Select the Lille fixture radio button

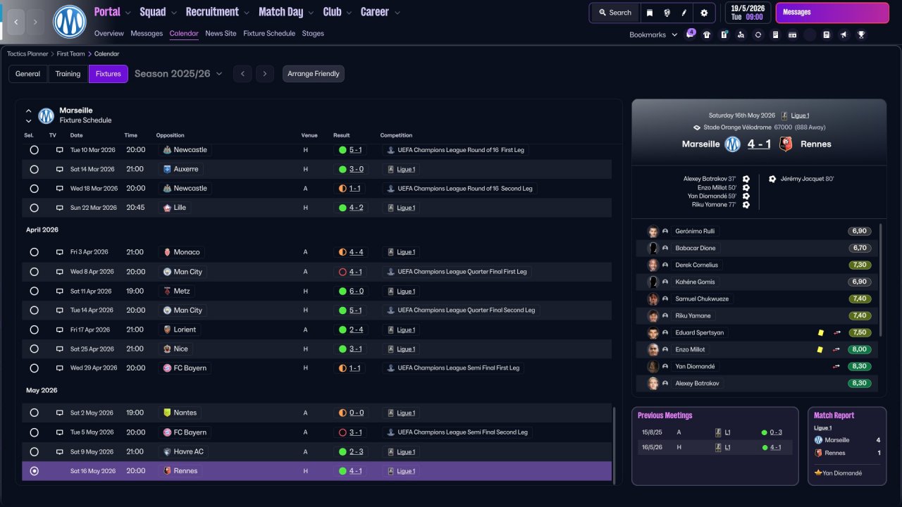tap(34, 208)
